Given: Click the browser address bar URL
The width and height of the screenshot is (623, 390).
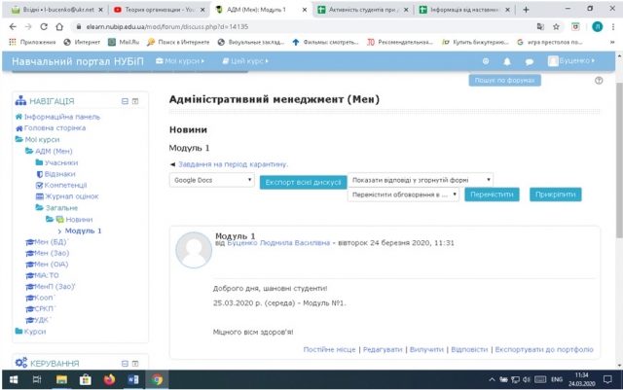Looking at the screenshot, I should 166,26.
